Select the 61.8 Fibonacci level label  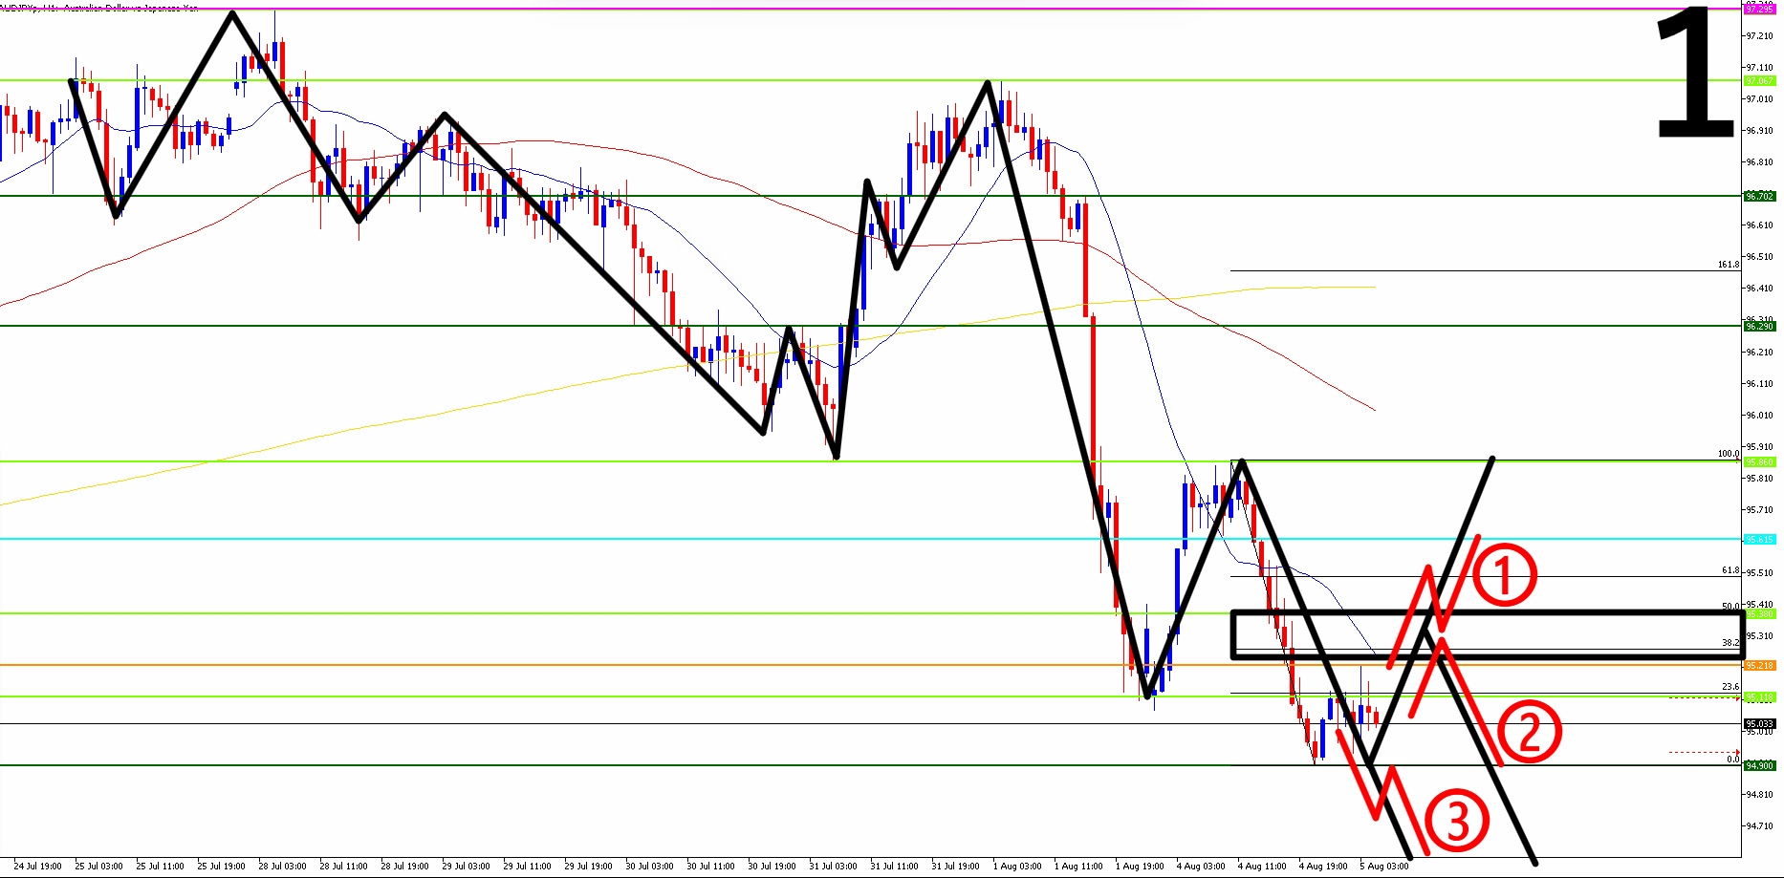click(x=1730, y=570)
